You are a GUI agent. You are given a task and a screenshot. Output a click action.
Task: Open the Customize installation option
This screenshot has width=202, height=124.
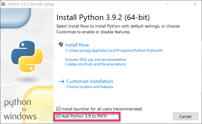89,81
